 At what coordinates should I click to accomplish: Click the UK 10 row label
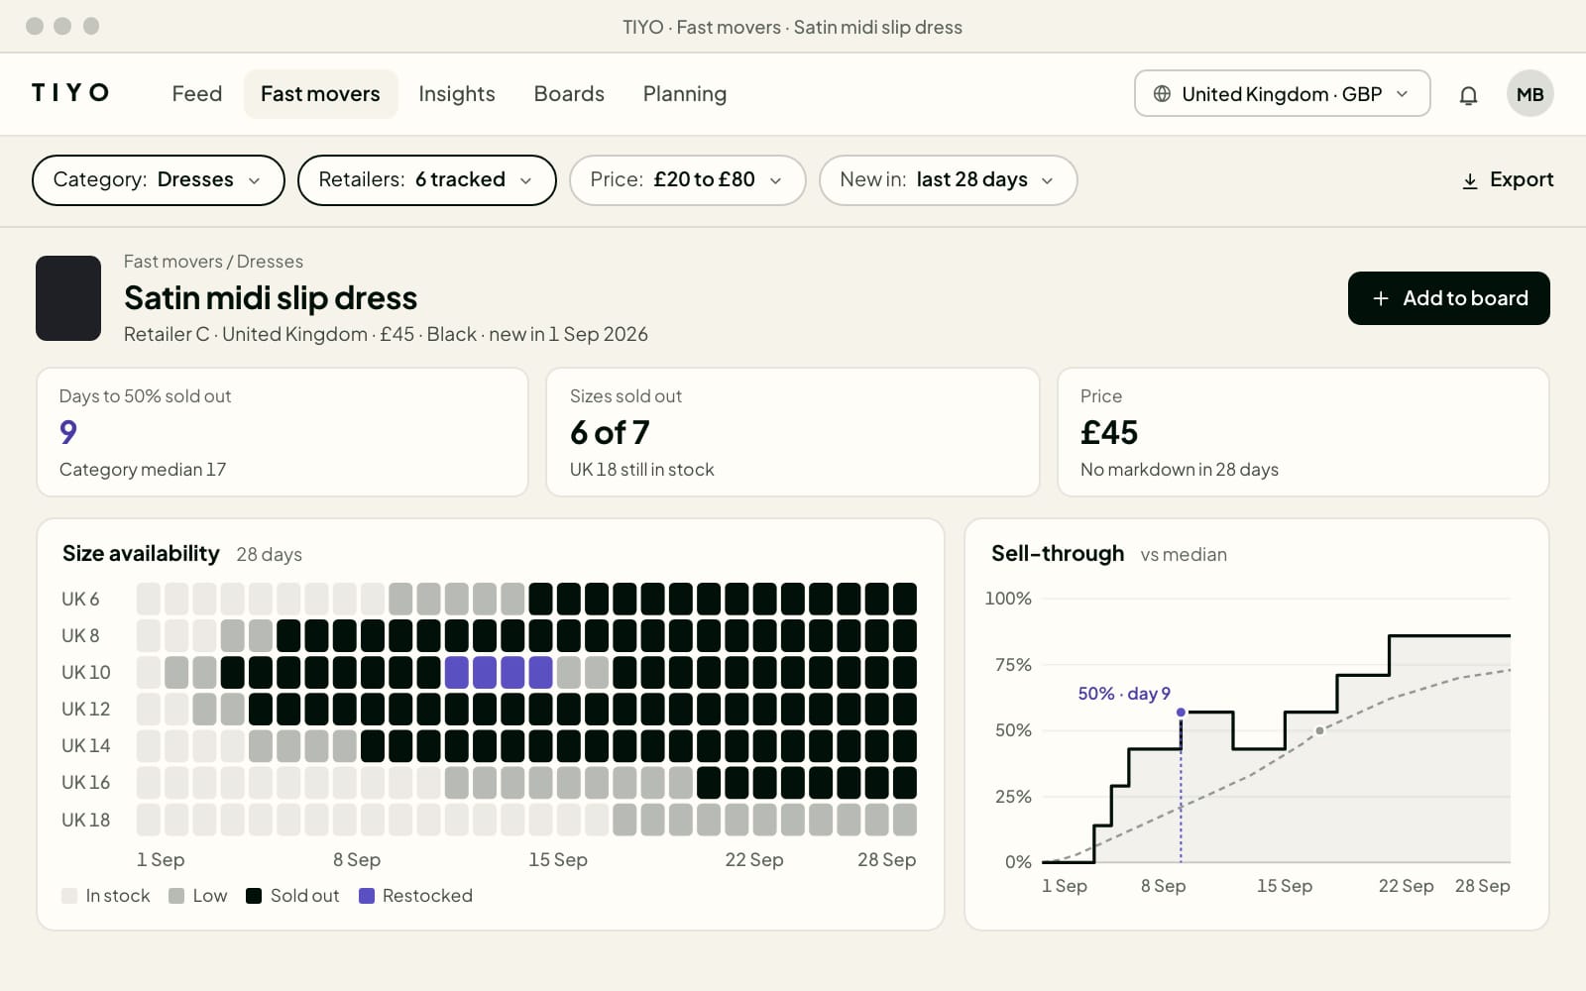coord(86,673)
